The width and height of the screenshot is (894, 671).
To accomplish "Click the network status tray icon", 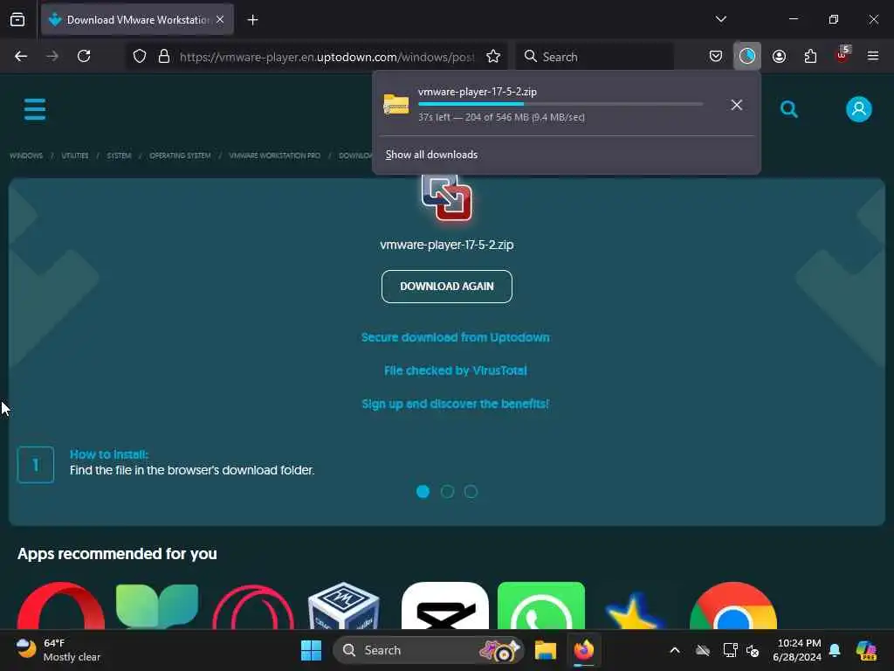I will [731, 650].
